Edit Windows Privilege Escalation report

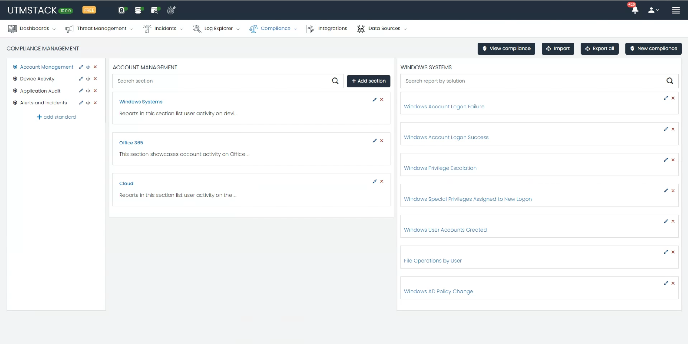(x=666, y=160)
